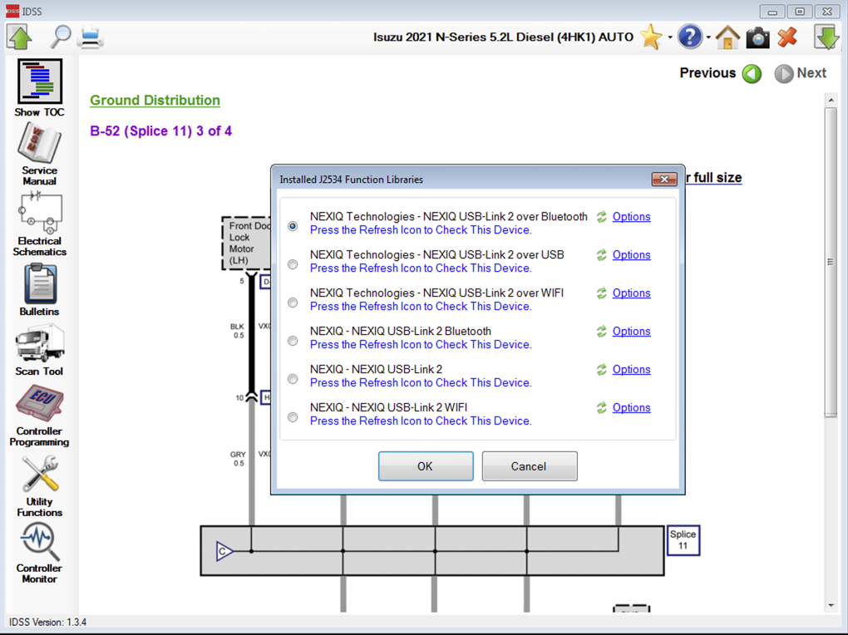Open Options for NEXIQ Technologies over WIFI
Viewport: 848px width, 635px height.
[631, 293]
